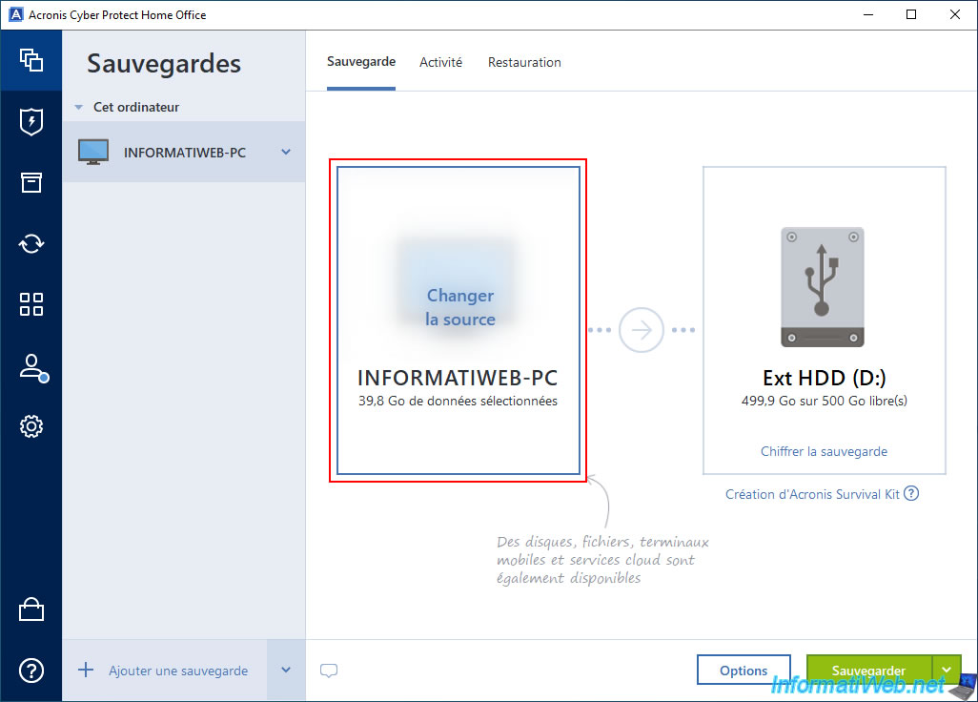The height and width of the screenshot is (702, 978).
Task: Open the Sauvegarder button dropdown arrow
Action: pos(947,671)
